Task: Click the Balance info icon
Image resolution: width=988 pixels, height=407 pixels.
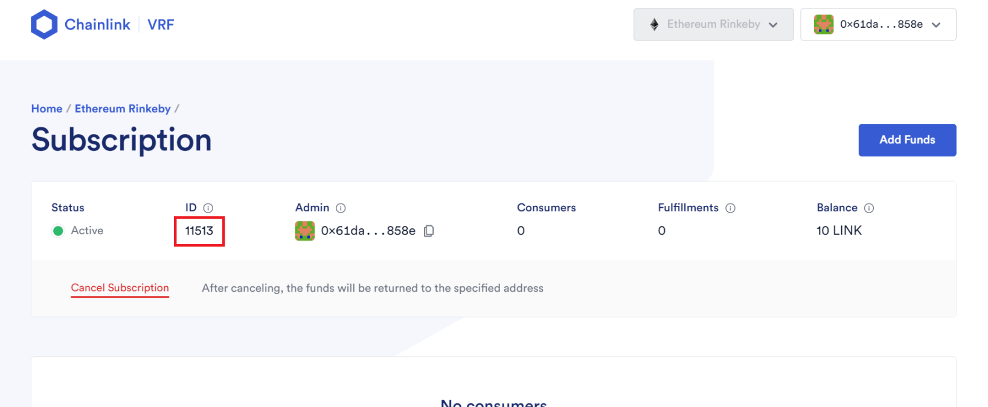Action: coord(869,208)
